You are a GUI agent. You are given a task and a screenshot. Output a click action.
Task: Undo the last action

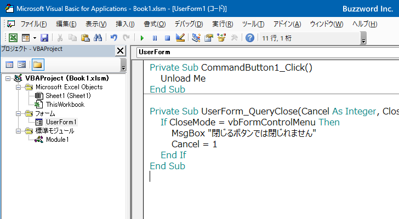pyautogui.click(x=114, y=38)
